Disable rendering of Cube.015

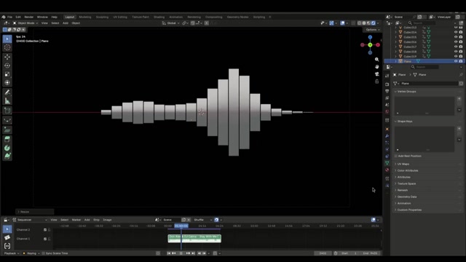[461, 37]
